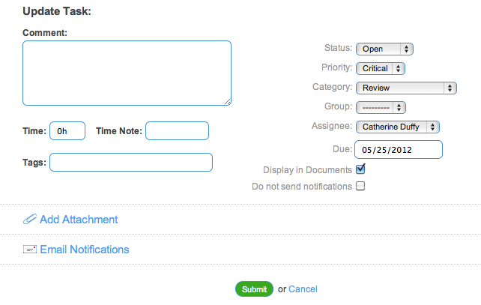Click the Due date field
This screenshot has height=305, width=481.
(x=399, y=150)
